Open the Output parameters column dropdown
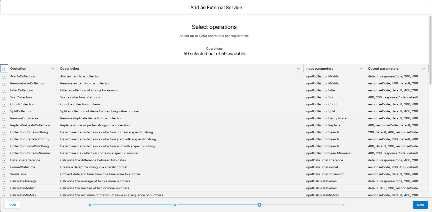 click(423, 68)
